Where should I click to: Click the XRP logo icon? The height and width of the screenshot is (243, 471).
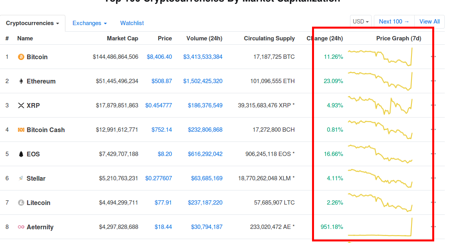(21, 105)
